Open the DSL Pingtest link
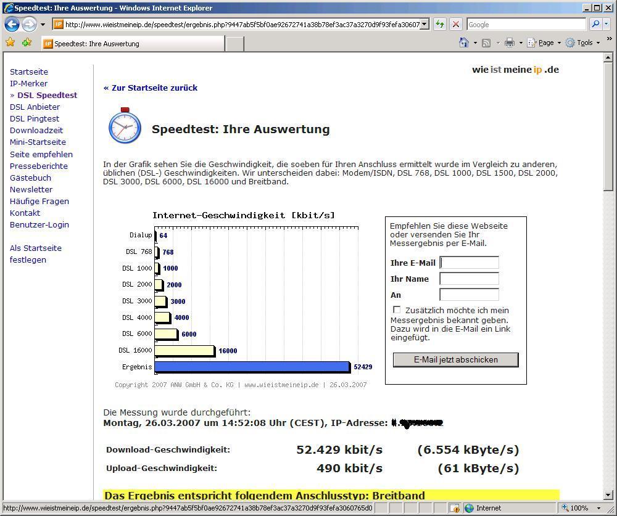The width and height of the screenshot is (617, 516). (x=34, y=119)
